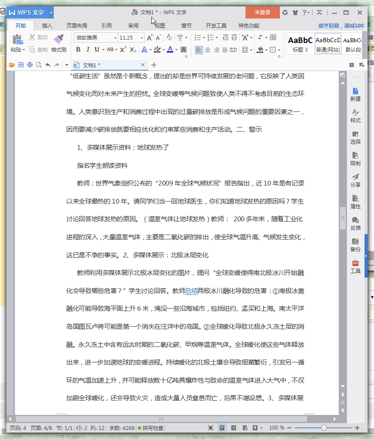
Task: Open the font size 11.25 dropdown
Action: pos(141,38)
